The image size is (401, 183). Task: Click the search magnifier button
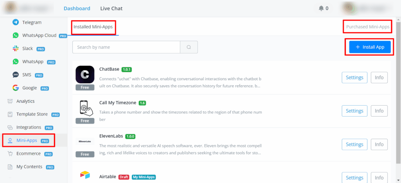coord(189,47)
